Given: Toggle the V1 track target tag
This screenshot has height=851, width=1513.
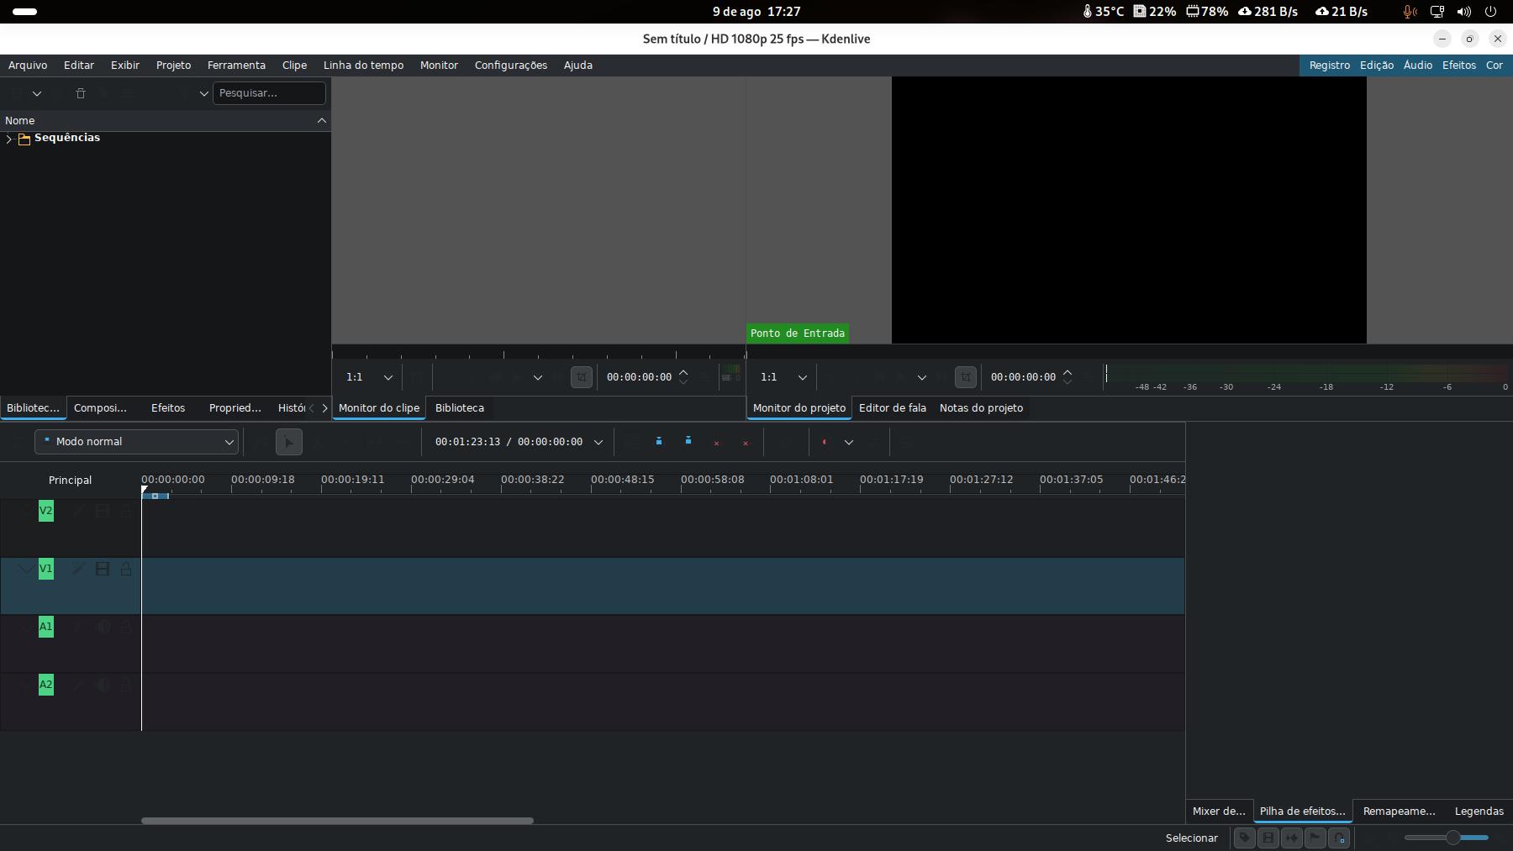Looking at the screenshot, I should point(46,569).
